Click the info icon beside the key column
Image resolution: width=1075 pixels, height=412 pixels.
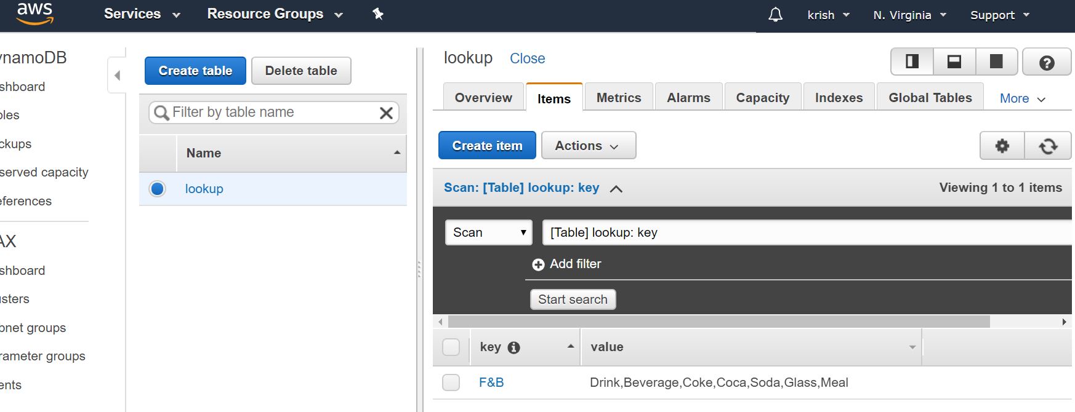[513, 347]
